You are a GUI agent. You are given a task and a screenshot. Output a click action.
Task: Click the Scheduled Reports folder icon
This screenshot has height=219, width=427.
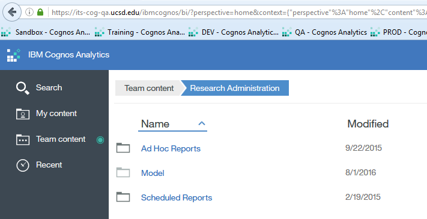(x=123, y=197)
